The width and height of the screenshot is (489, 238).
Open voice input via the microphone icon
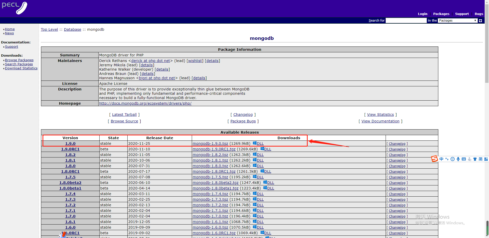458,159
